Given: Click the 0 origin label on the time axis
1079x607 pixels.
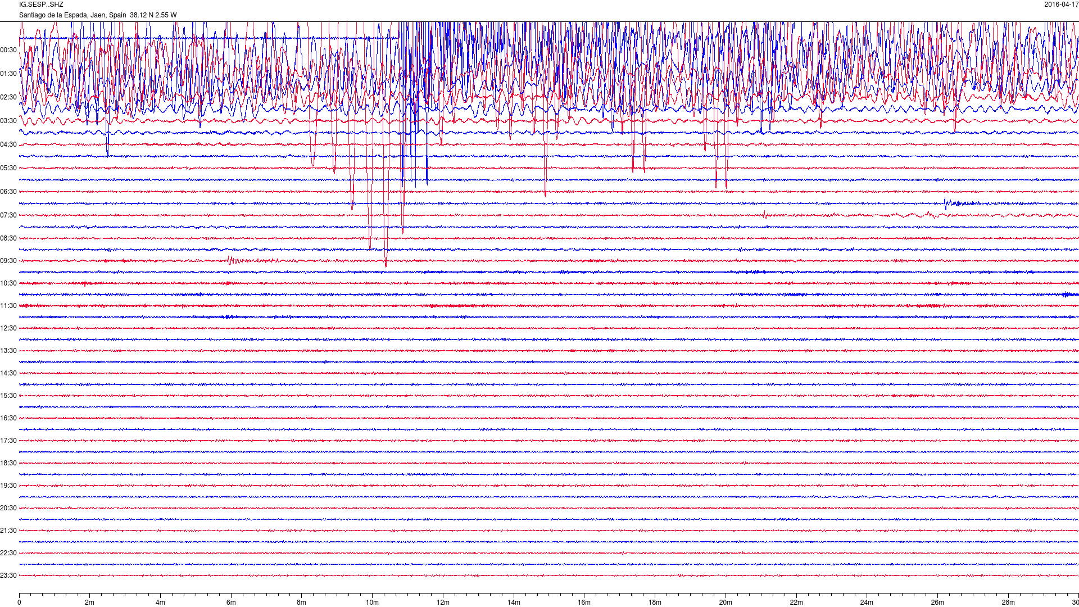Looking at the screenshot, I should (19, 603).
